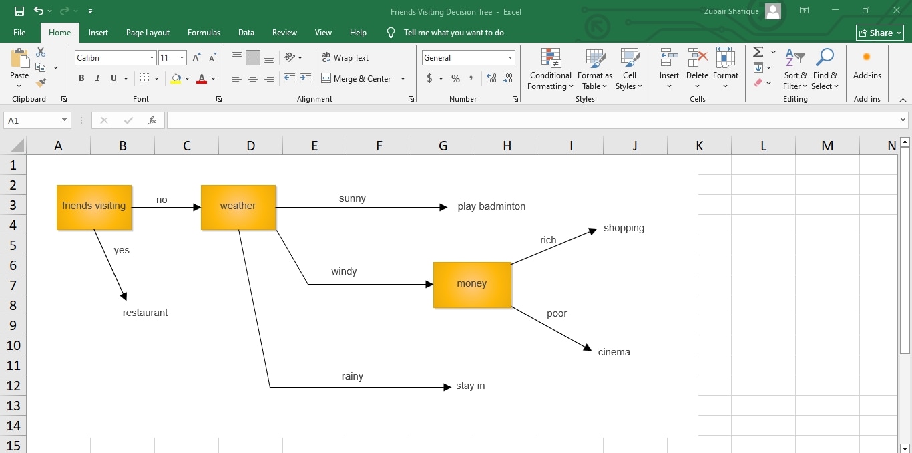This screenshot has width=912, height=453.
Task: Switch to the Formulas tab
Action: pos(204,32)
